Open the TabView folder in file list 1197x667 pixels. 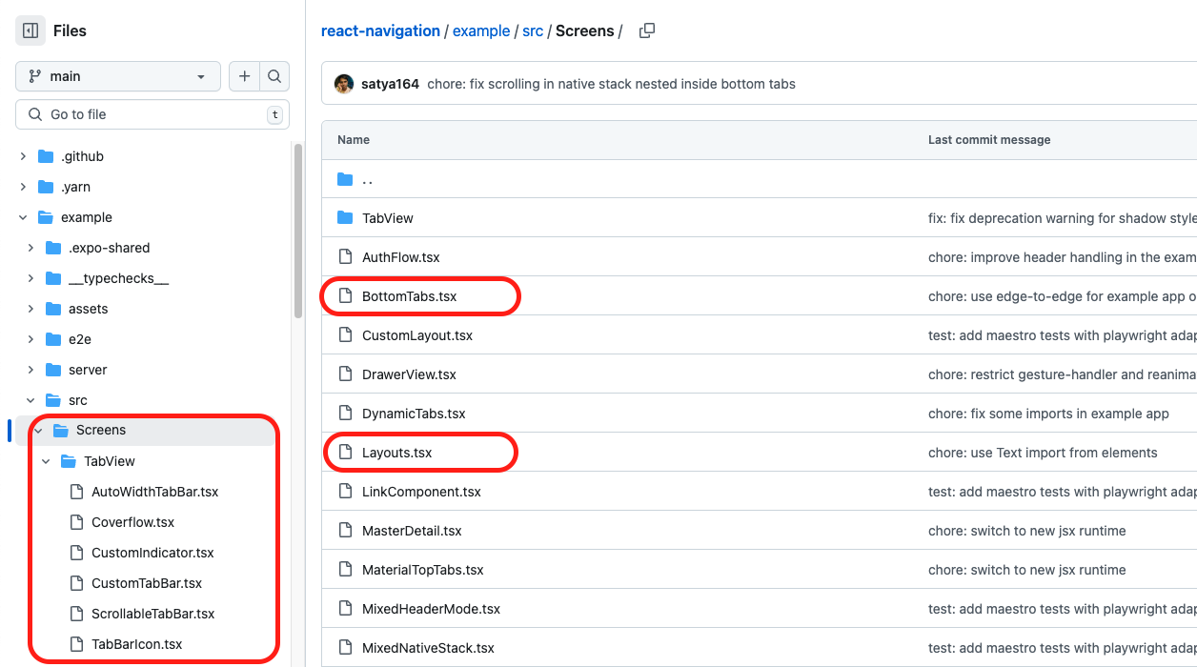[x=388, y=218]
